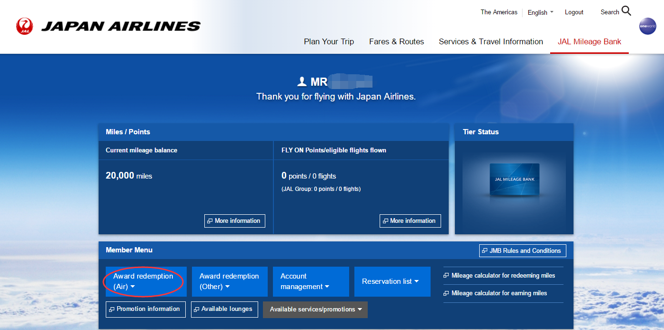Click the Current mileage balance label
Image resolution: width=664 pixels, height=330 pixels.
pyautogui.click(x=141, y=150)
